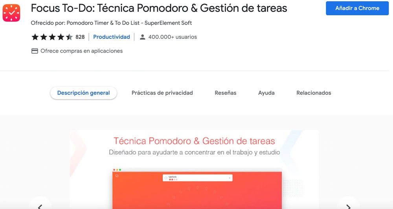Viewport: 393px width, 209px height.
Task: Click the star rating icons
Action: click(x=52, y=37)
